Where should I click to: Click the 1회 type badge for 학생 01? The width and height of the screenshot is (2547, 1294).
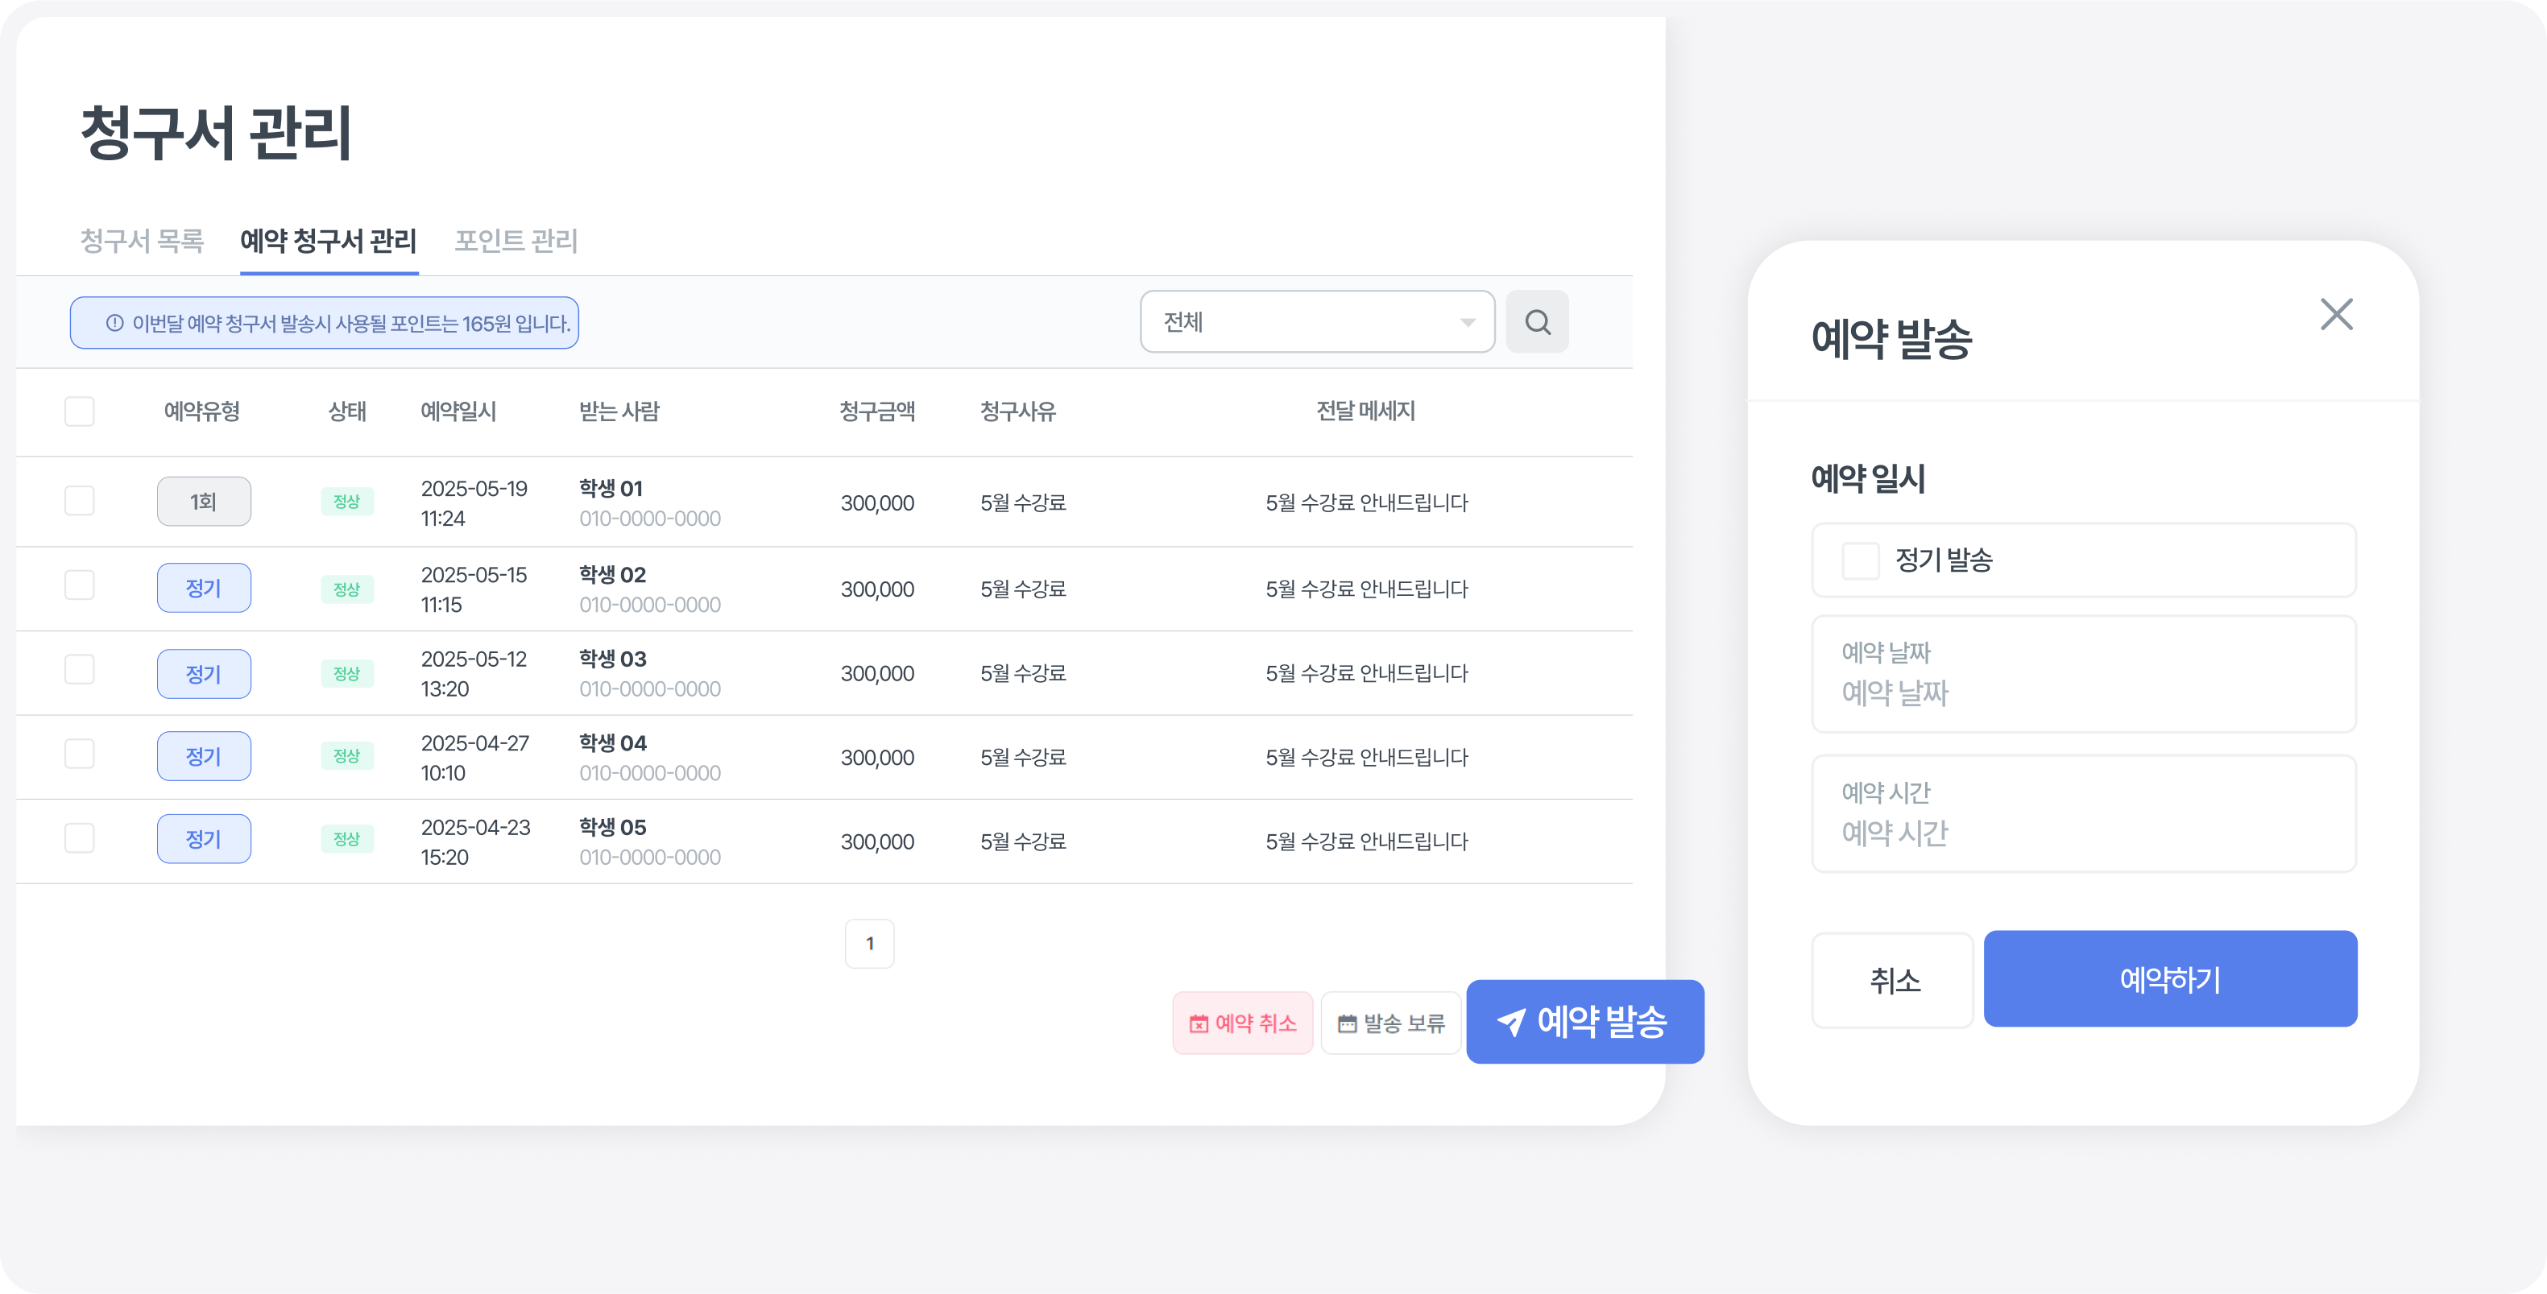[x=204, y=502]
